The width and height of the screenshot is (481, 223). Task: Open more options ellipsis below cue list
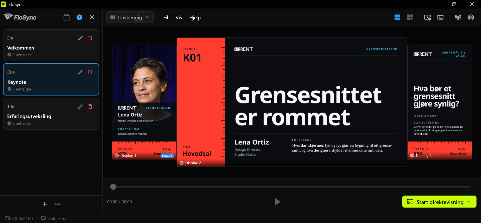click(58, 204)
